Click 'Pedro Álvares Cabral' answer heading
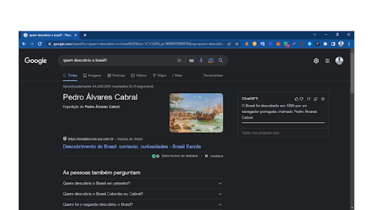This screenshot has height=210, width=373. pos(100,97)
